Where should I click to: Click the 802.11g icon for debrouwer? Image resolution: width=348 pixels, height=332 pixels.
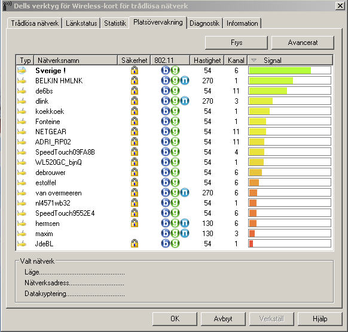(175, 172)
